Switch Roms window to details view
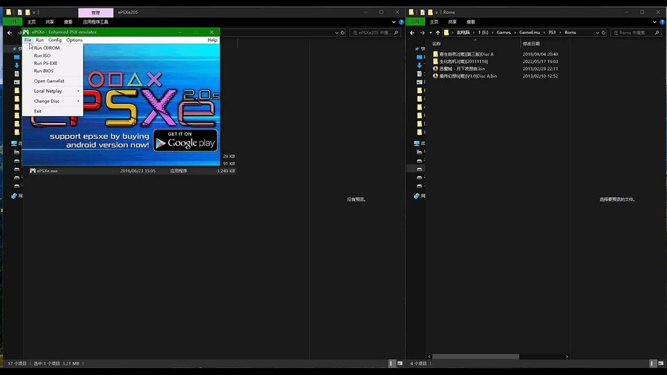 pos(652,363)
